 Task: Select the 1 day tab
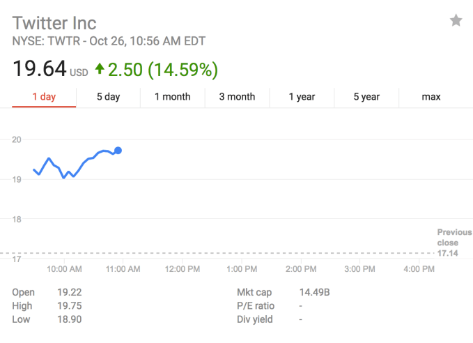point(44,97)
